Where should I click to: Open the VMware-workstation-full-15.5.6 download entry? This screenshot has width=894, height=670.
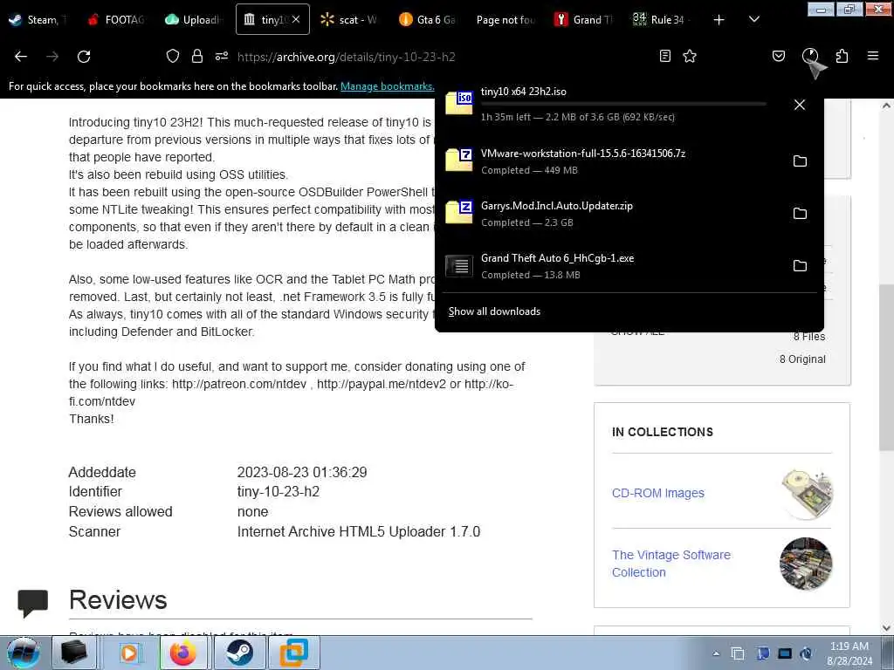pyautogui.click(x=610, y=161)
